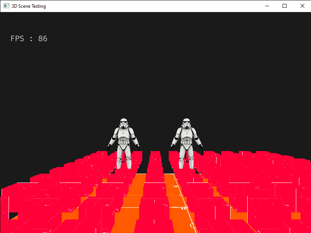Minimize the 3D Scene Testing window
Image resolution: width=311 pixels, height=233 pixels.
point(267,6)
